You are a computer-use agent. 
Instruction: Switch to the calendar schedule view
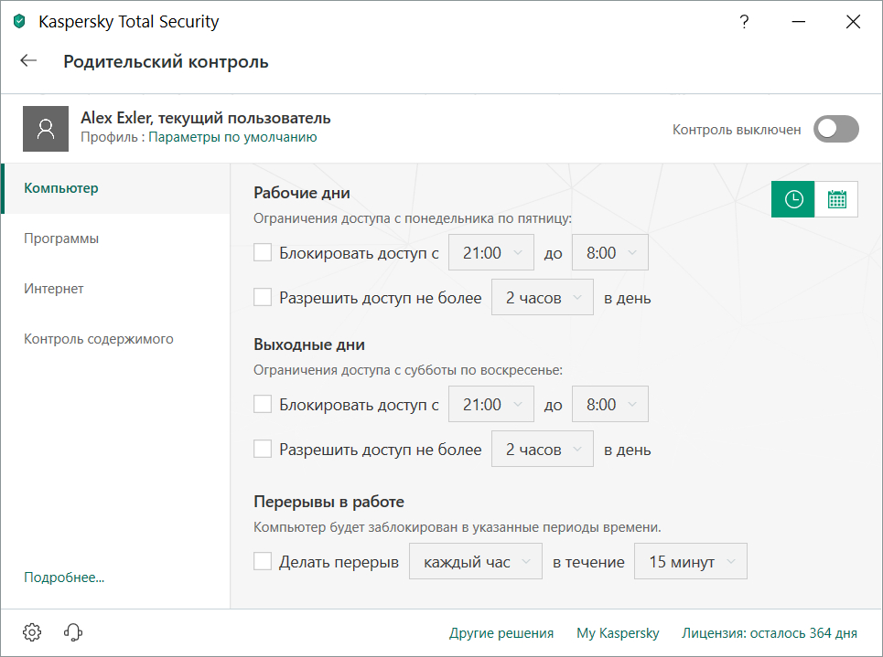pyautogui.click(x=836, y=199)
